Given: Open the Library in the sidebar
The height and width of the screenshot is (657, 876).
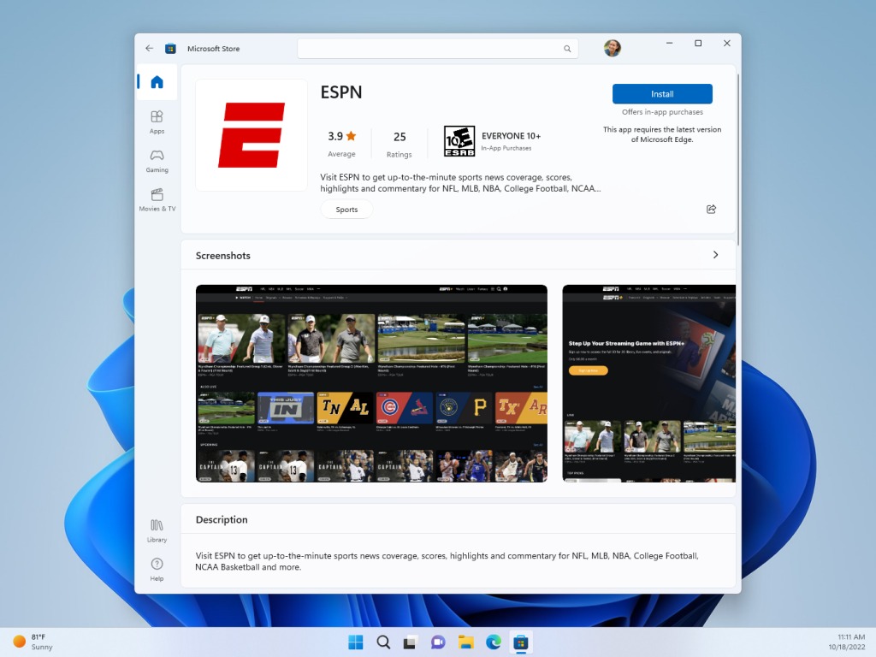Looking at the screenshot, I should [157, 530].
